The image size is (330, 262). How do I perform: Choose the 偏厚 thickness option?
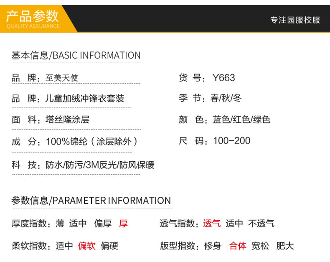103,224
